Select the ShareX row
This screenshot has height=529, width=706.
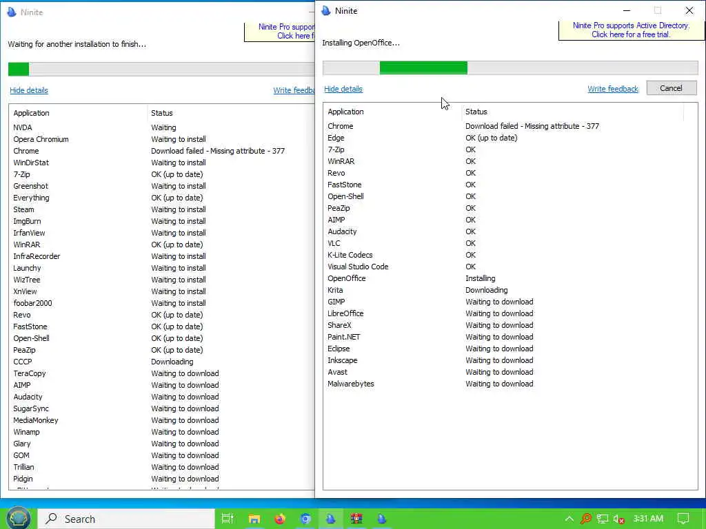tap(510, 325)
